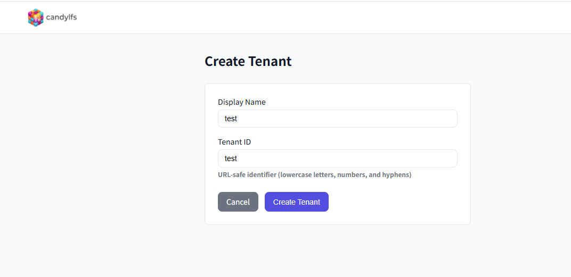The height and width of the screenshot is (277, 571).
Task: Click empty area of form card beside buttons
Action: pyautogui.click(x=399, y=202)
